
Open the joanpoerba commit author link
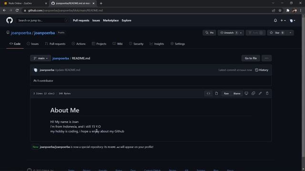47,70
